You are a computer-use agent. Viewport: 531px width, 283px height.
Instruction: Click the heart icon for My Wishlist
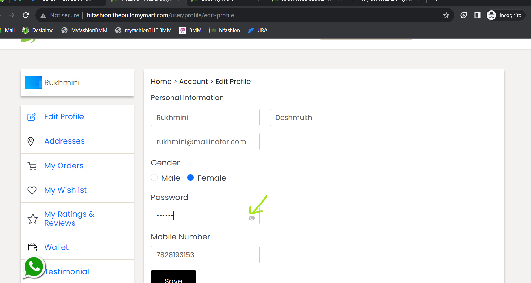32,190
